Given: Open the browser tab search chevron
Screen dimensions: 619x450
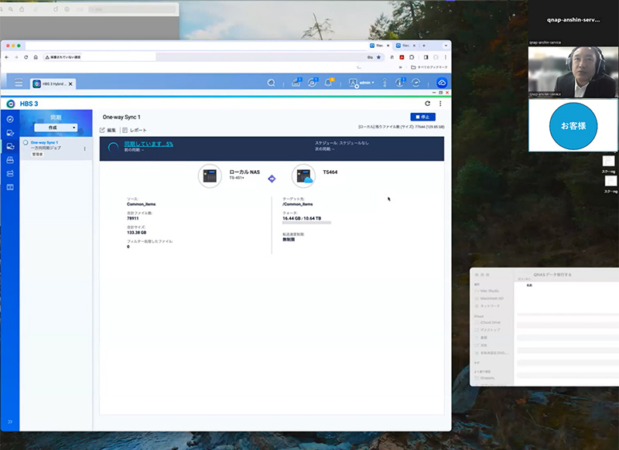Looking at the screenshot, I should [446, 46].
